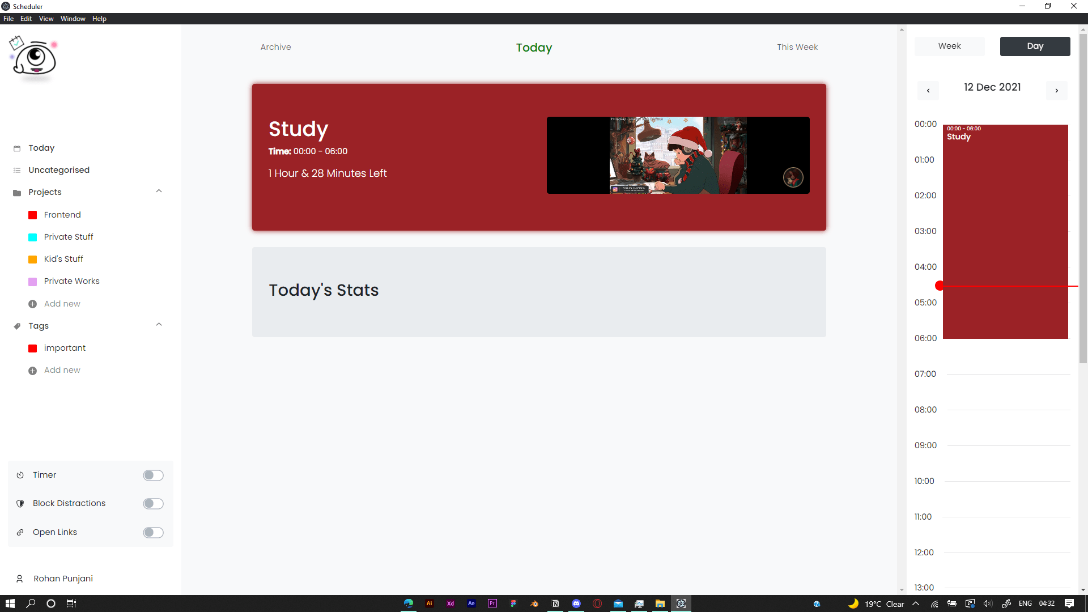
Task: Open the Archive section
Action: coord(275,47)
